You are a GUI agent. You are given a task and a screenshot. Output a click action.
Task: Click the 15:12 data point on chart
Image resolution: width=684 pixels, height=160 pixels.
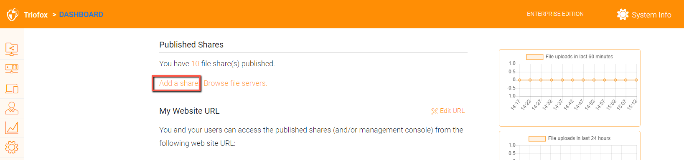636,80
